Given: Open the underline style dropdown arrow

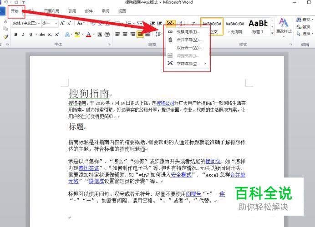Looking at the screenshot, I should click(36, 35).
